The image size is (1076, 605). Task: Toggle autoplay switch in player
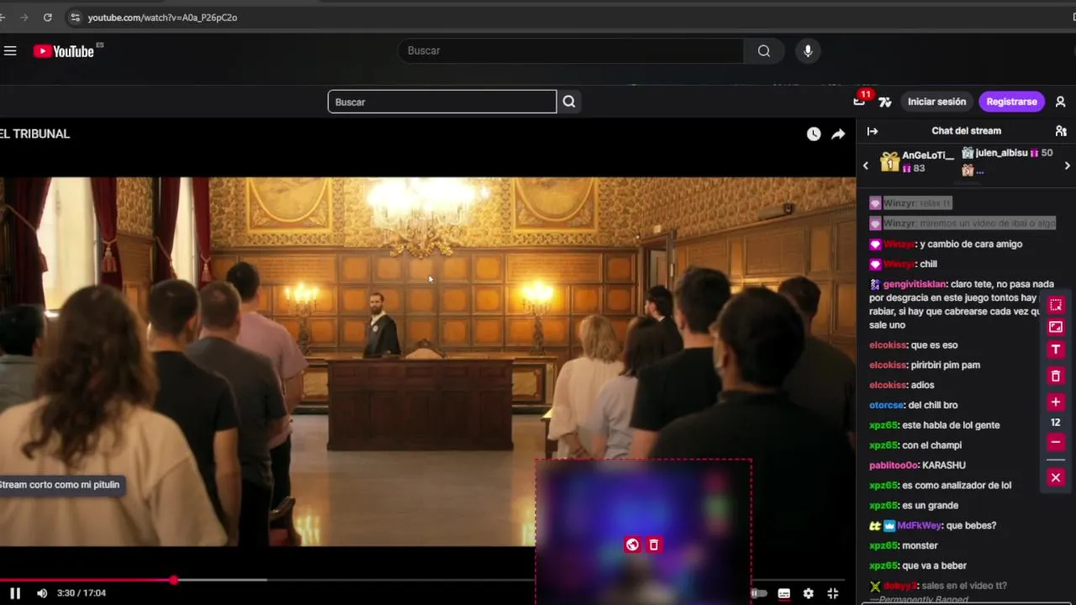point(759,593)
